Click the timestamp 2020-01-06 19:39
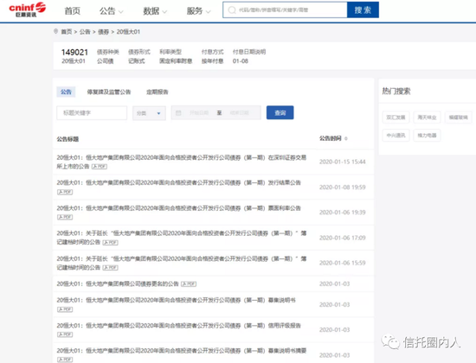 coord(343,213)
